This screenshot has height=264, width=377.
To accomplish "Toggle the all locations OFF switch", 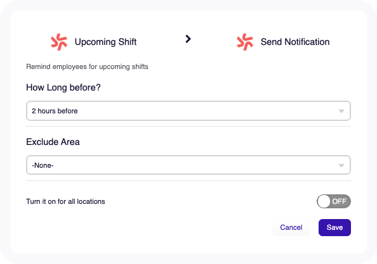I will tap(334, 201).
